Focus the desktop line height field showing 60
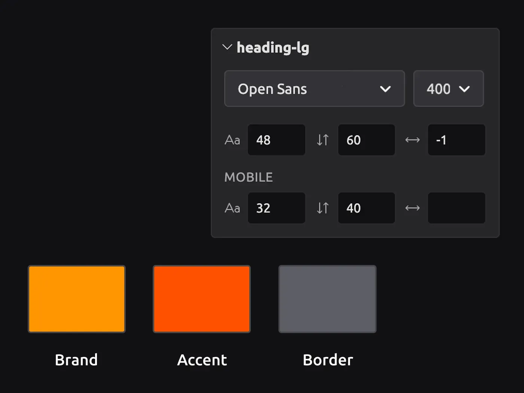 point(366,140)
